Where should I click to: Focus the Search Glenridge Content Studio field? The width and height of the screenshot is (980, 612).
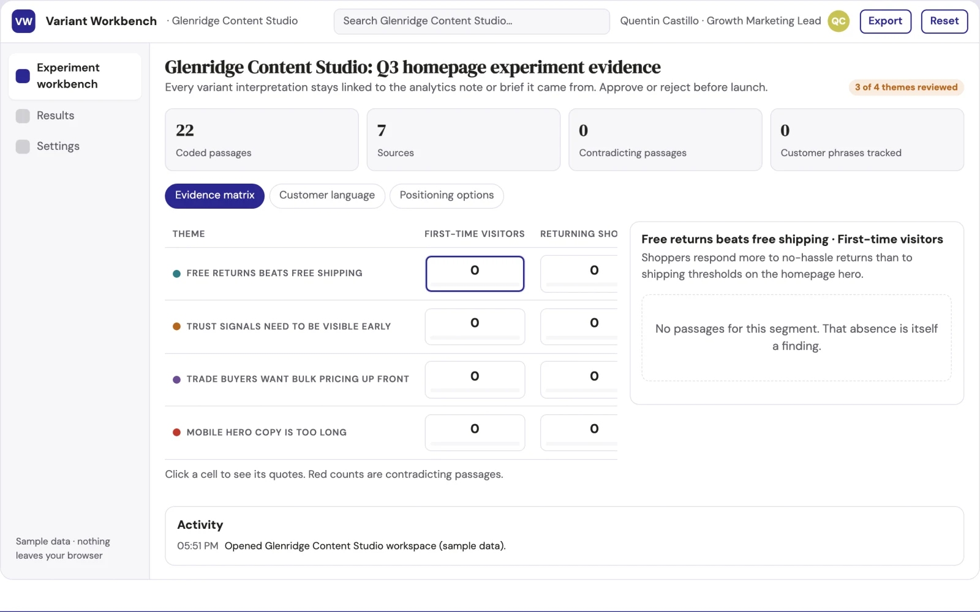[x=472, y=21]
